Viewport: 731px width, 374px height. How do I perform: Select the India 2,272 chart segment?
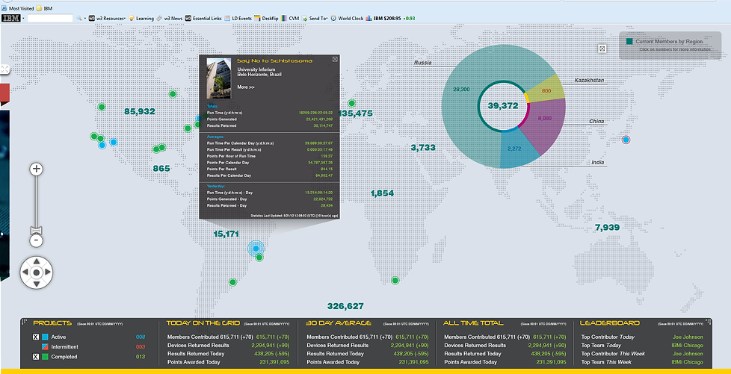pyautogui.click(x=514, y=149)
